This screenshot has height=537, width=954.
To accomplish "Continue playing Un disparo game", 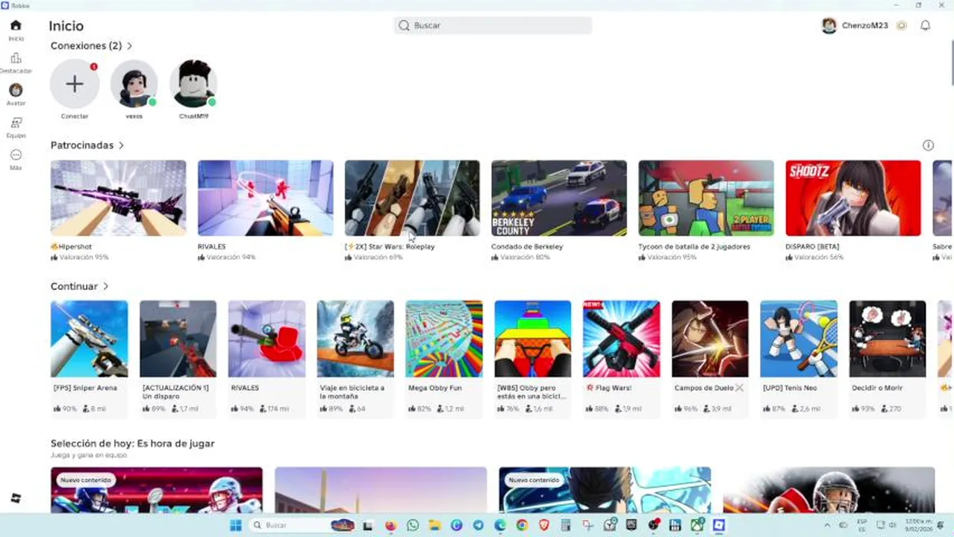I will tap(178, 339).
